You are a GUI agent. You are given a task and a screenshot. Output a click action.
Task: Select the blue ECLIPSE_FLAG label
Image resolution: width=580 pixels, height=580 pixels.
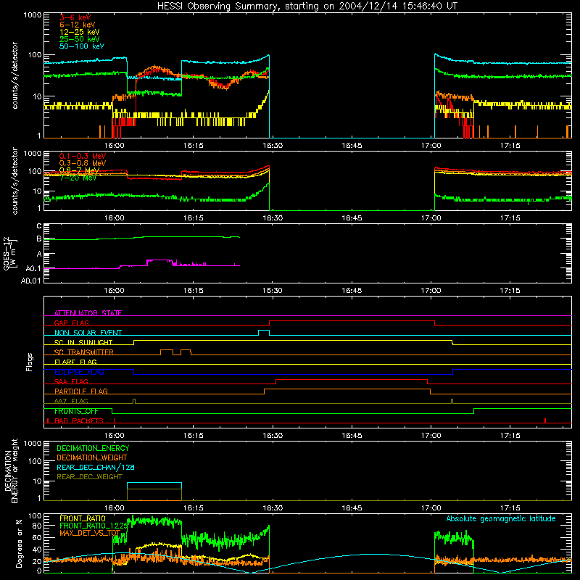coord(79,372)
